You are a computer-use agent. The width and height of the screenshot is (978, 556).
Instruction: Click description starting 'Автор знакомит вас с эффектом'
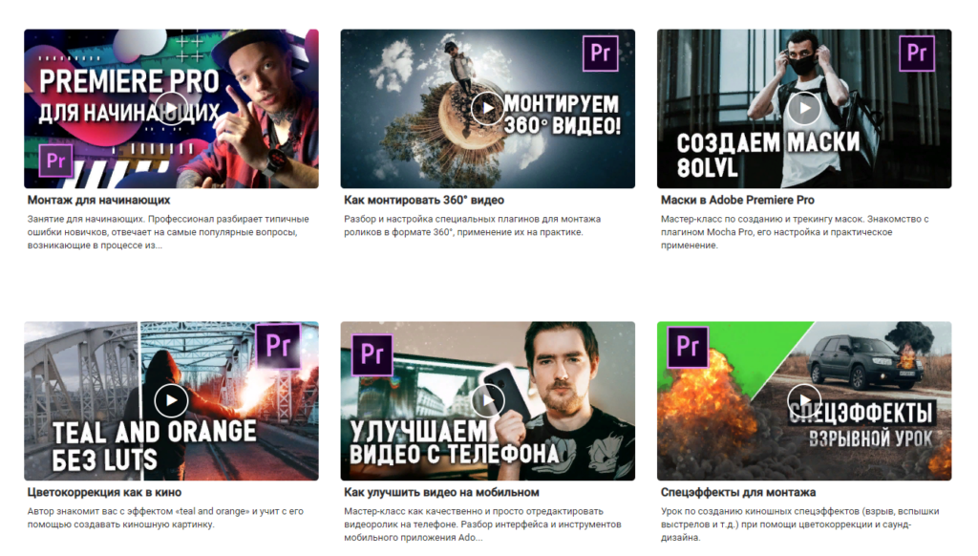click(165, 518)
